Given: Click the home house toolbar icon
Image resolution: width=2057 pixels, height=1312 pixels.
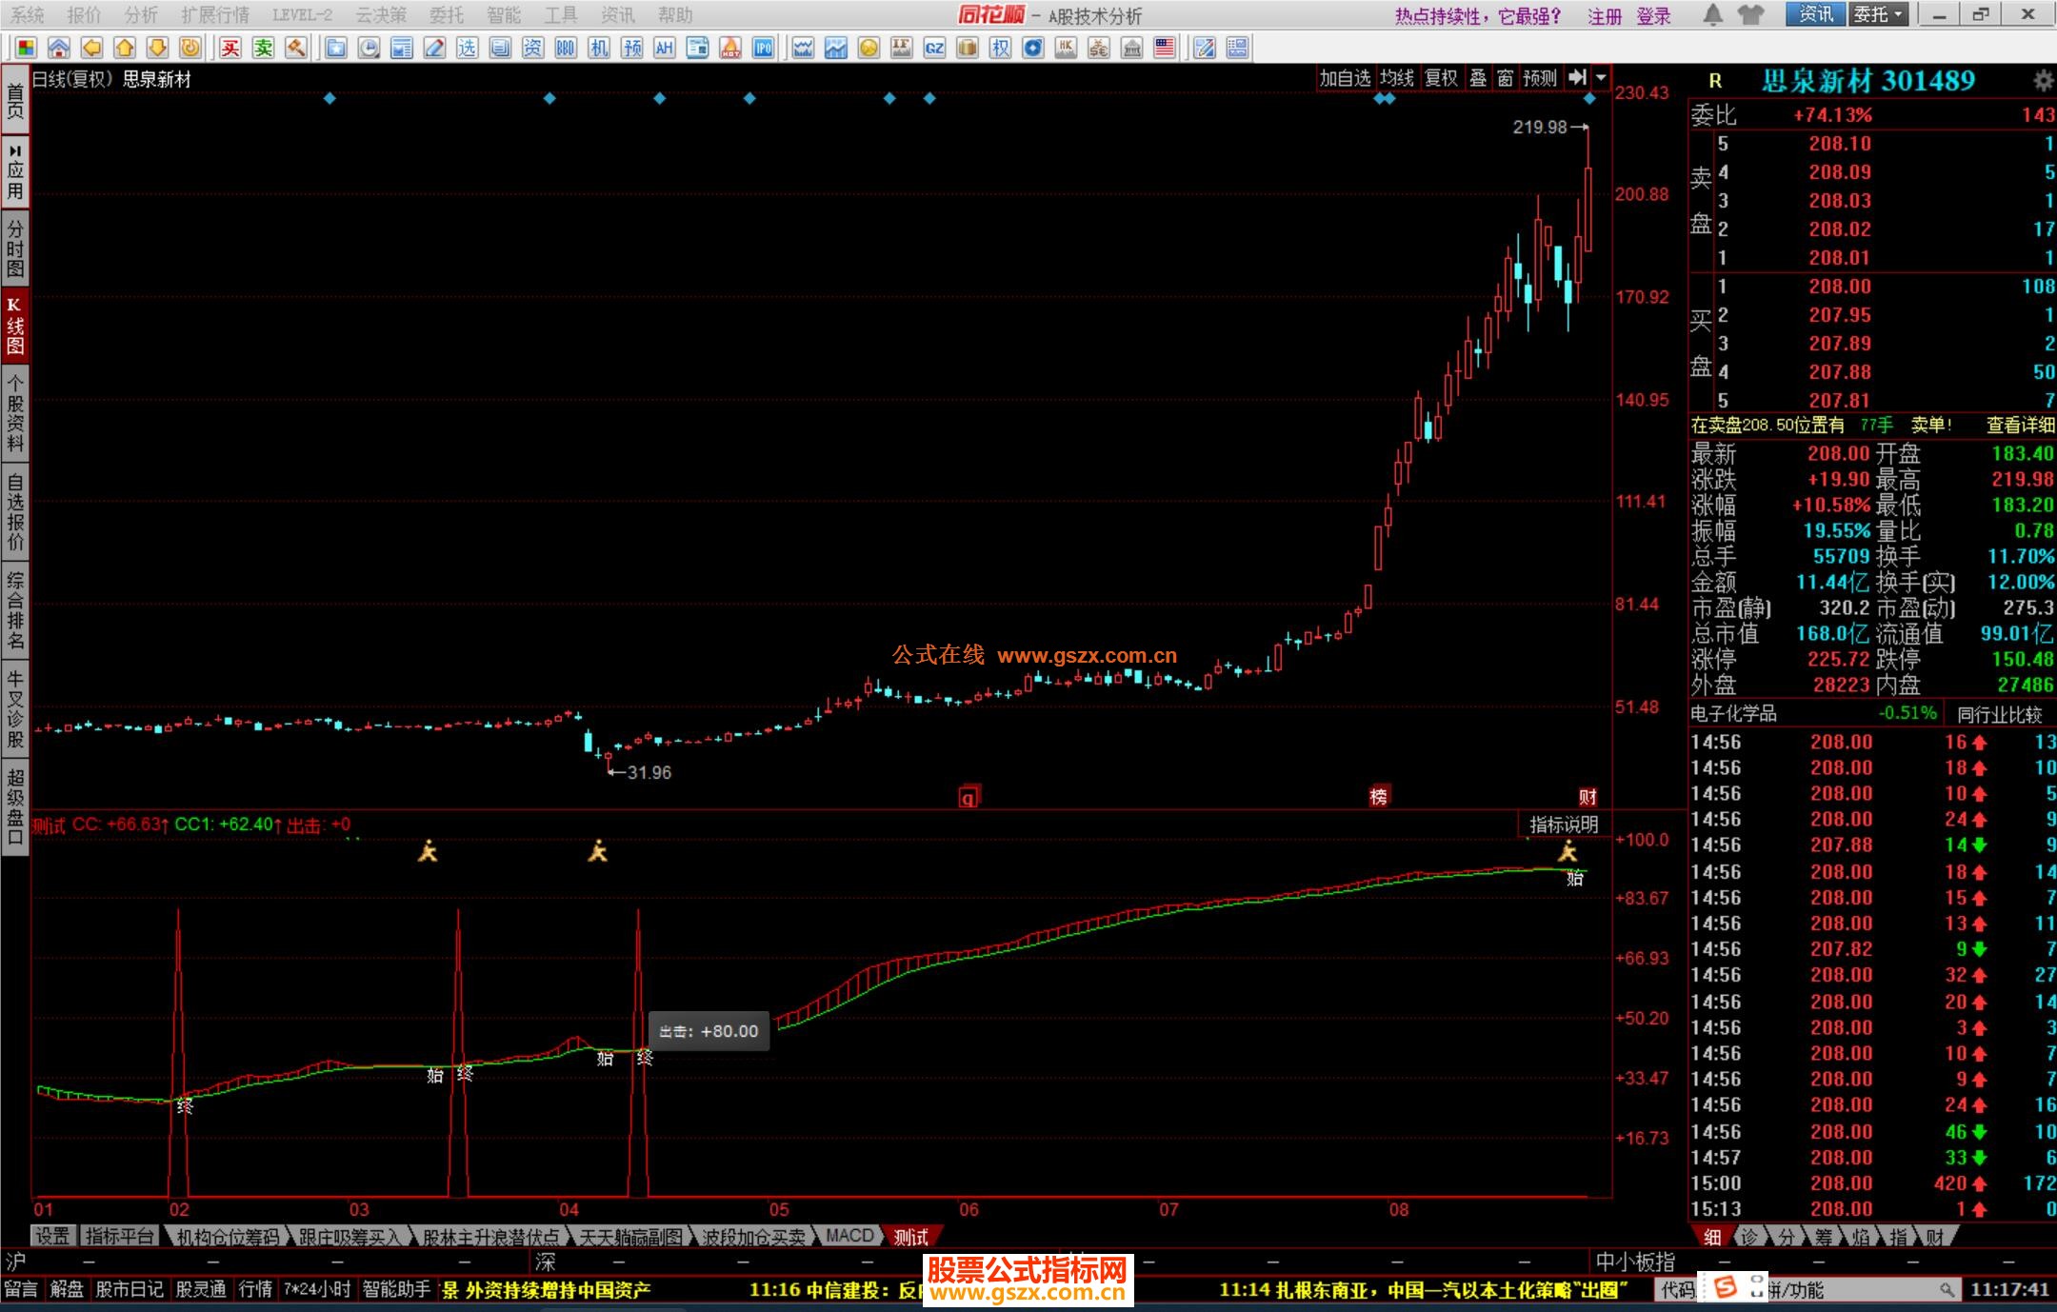Looking at the screenshot, I should 59,48.
